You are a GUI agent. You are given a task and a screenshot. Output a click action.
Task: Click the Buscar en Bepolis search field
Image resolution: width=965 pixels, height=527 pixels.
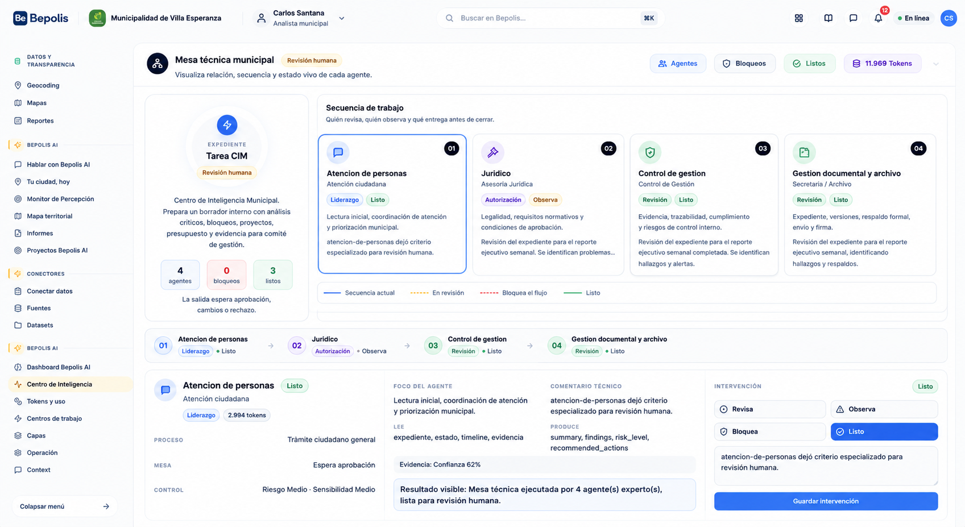click(x=550, y=18)
